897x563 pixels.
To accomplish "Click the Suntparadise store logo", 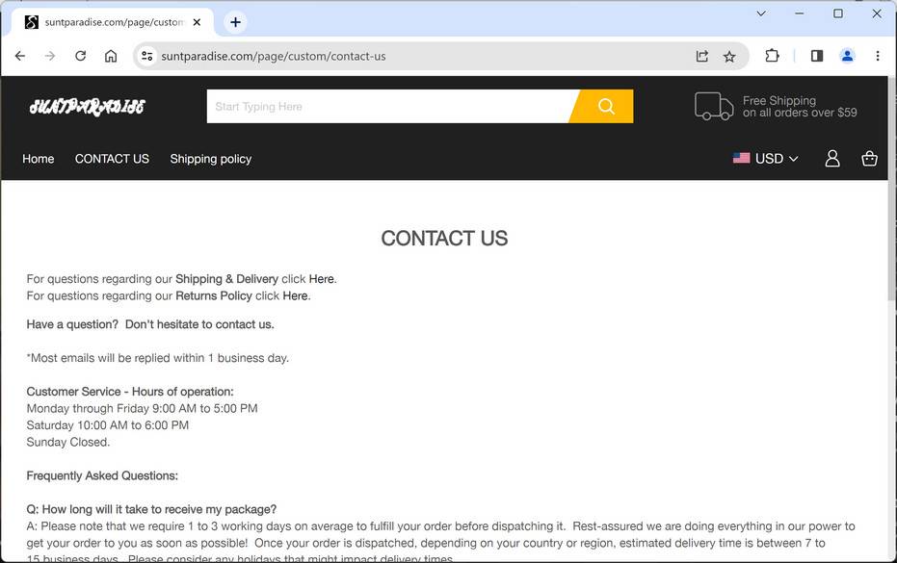I will [88, 106].
